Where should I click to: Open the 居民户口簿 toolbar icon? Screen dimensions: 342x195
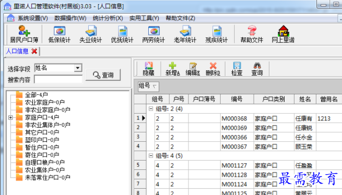click(x=24, y=34)
